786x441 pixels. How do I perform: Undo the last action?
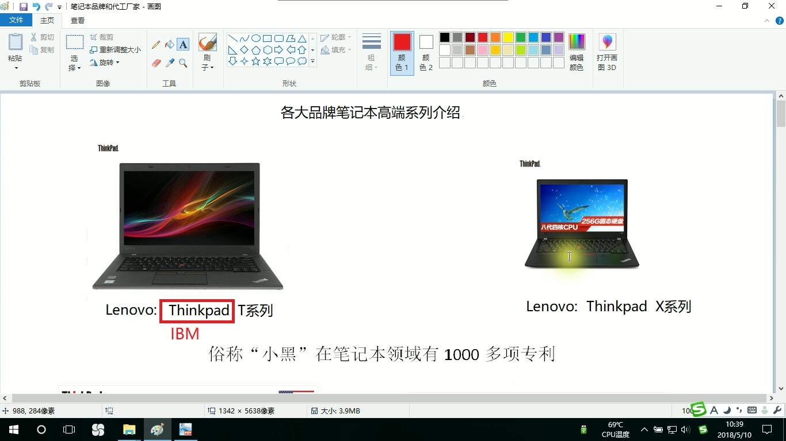(36, 6)
